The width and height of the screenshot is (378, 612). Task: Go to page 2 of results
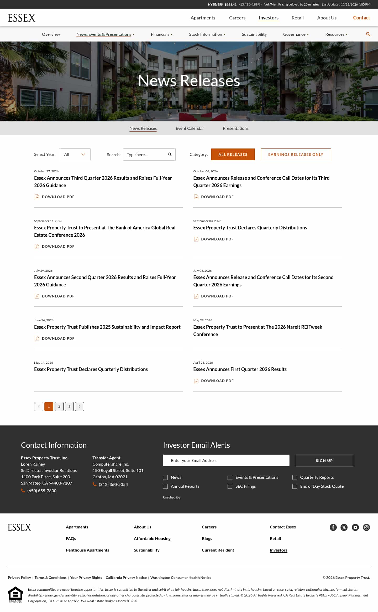pos(59,407)
